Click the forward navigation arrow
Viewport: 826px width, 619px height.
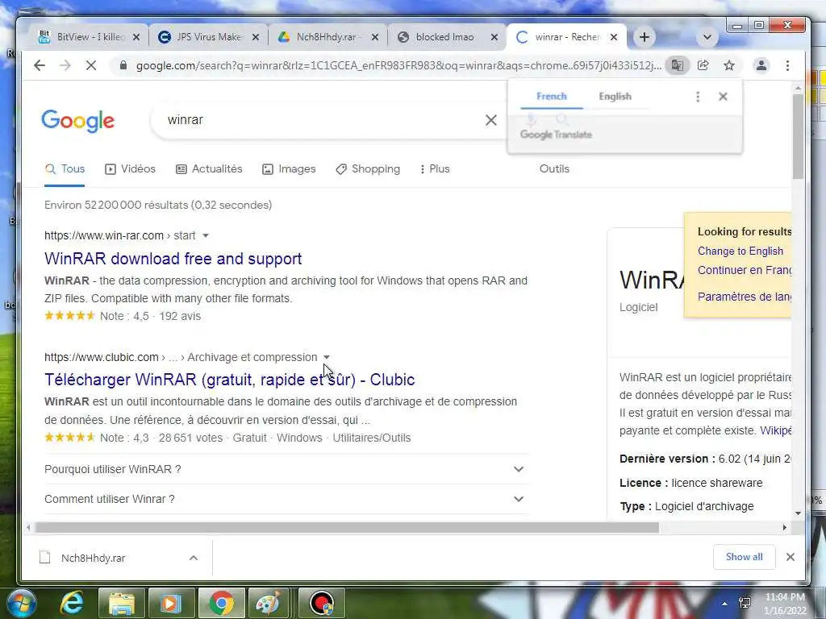65,65
